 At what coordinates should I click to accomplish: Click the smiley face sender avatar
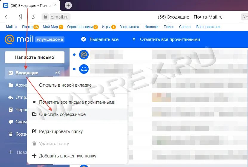coord(84,69)
